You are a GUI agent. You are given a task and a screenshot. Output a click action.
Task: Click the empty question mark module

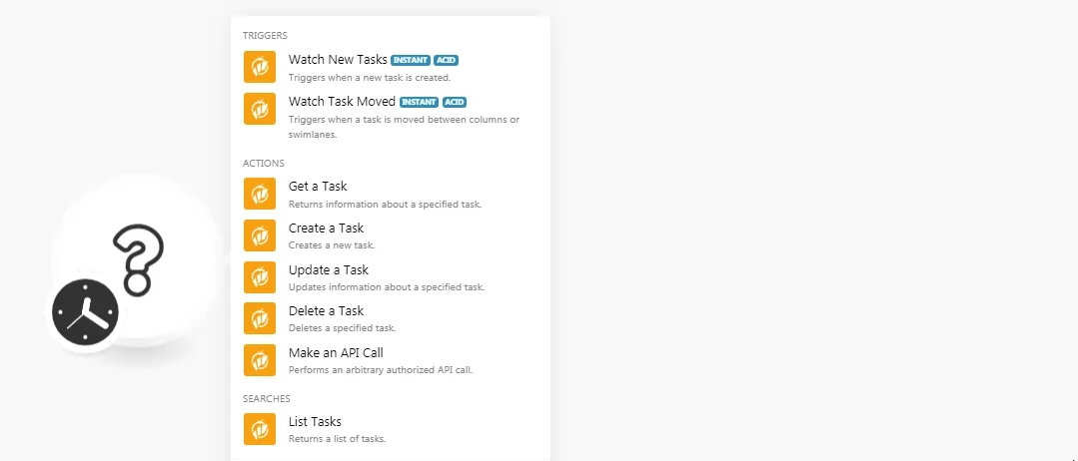click(x=138, y=259)
